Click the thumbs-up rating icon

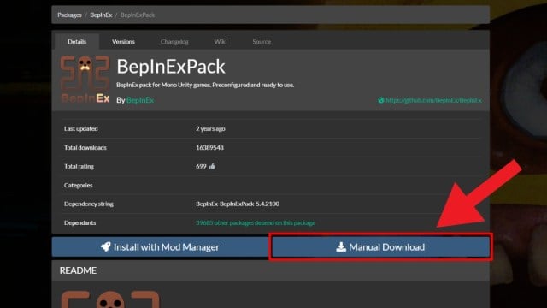point(212,167)
